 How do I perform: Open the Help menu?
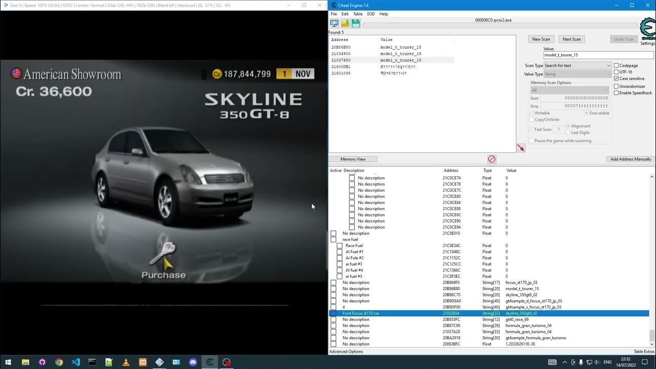pos(383,14)
